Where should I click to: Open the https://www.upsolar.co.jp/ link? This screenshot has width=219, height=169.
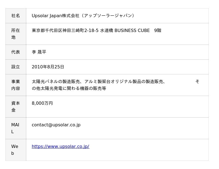[x=60, y=147]
